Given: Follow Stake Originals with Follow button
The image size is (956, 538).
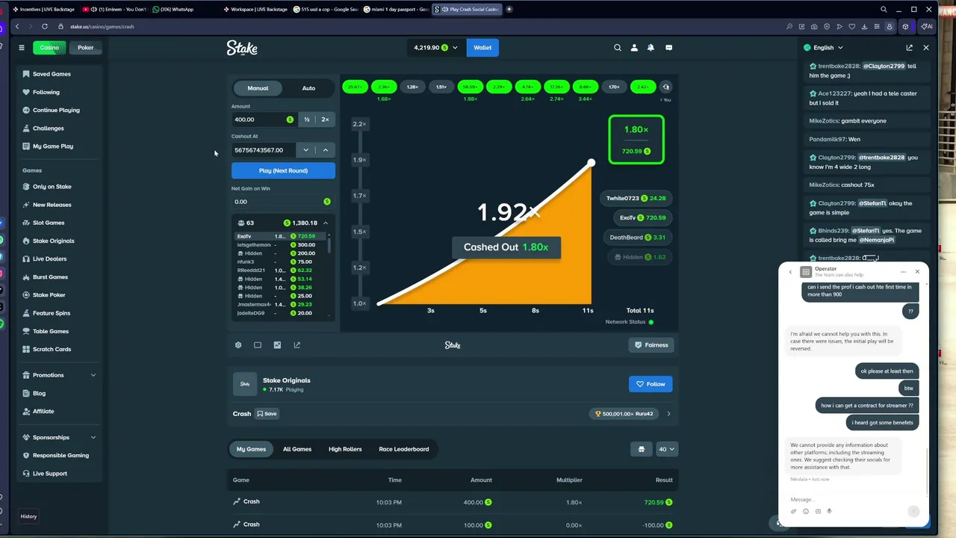Looking at the screenshot, I should 651,384.
